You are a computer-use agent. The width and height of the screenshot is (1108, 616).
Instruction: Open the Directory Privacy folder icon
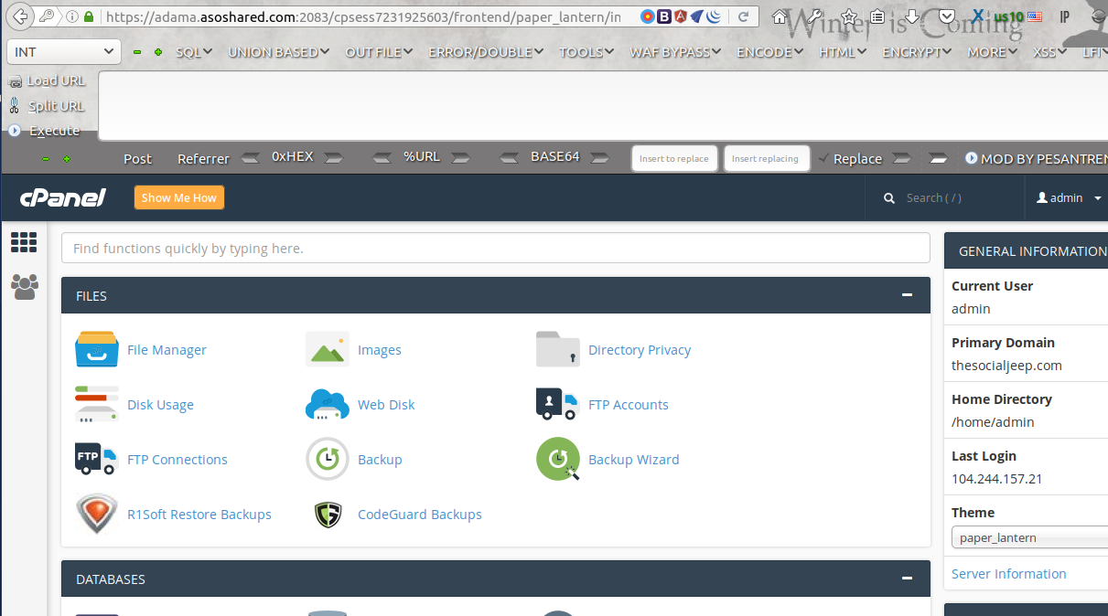coord(558,349)
